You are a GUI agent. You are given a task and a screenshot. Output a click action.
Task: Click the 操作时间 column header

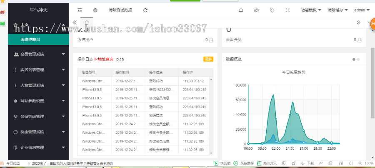[x=128, y=72]
